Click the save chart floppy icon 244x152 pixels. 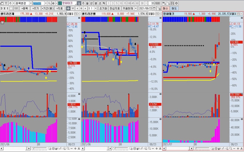tap(172, 3)
